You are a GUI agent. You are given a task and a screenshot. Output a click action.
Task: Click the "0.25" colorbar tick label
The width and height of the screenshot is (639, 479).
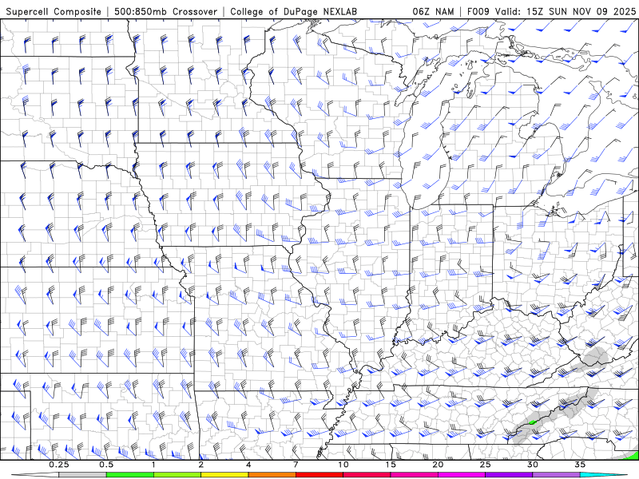point(59,465)
